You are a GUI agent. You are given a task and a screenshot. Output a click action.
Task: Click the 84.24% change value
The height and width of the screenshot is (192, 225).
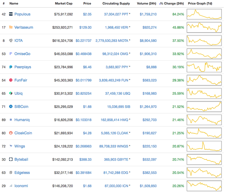coord(178,14)
